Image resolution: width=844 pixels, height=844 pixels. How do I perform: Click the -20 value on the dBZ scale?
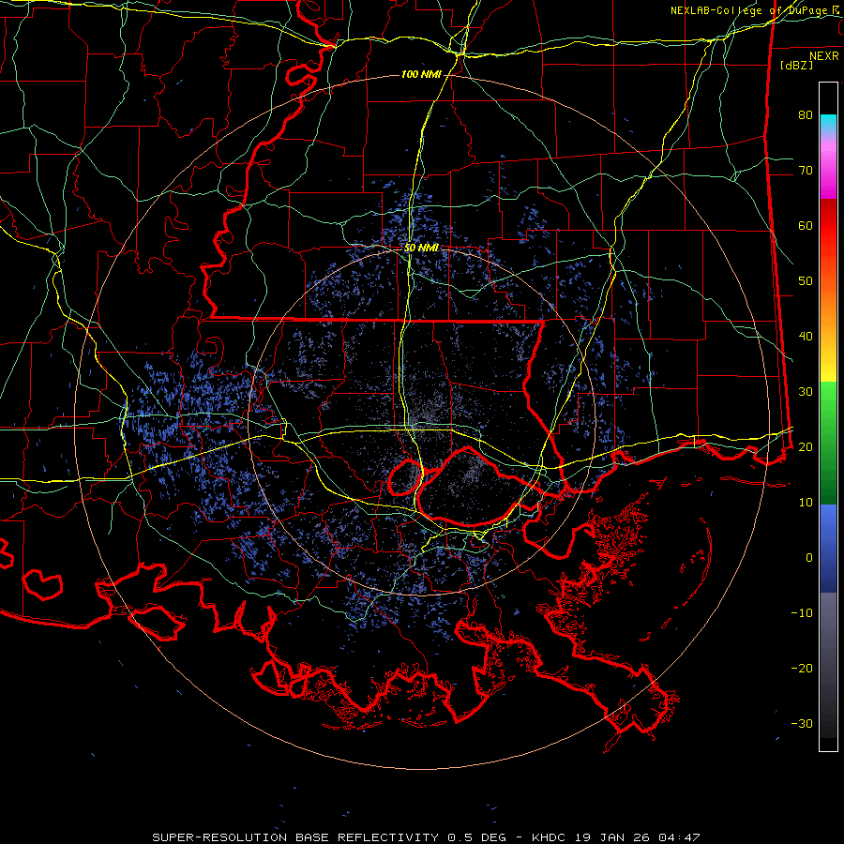coord(802,668)
